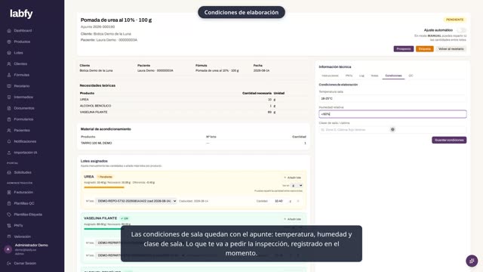This screenshot has height=272, width=483.
Task: Open Pacientes sidebar icon
Action: (x=9, y=131)
